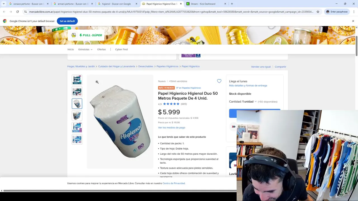
Task: Click Compartir link
Action: tap(280, 67)
